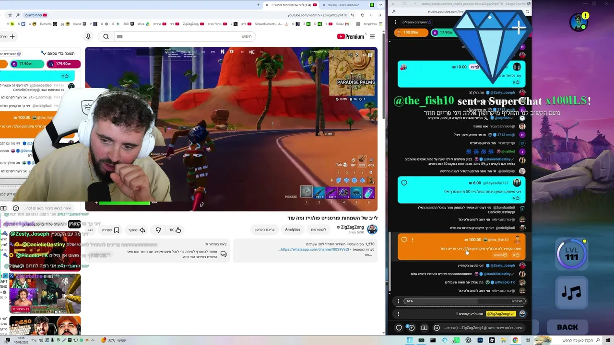
Task: Like the live stream video
Action: point(175,230)
